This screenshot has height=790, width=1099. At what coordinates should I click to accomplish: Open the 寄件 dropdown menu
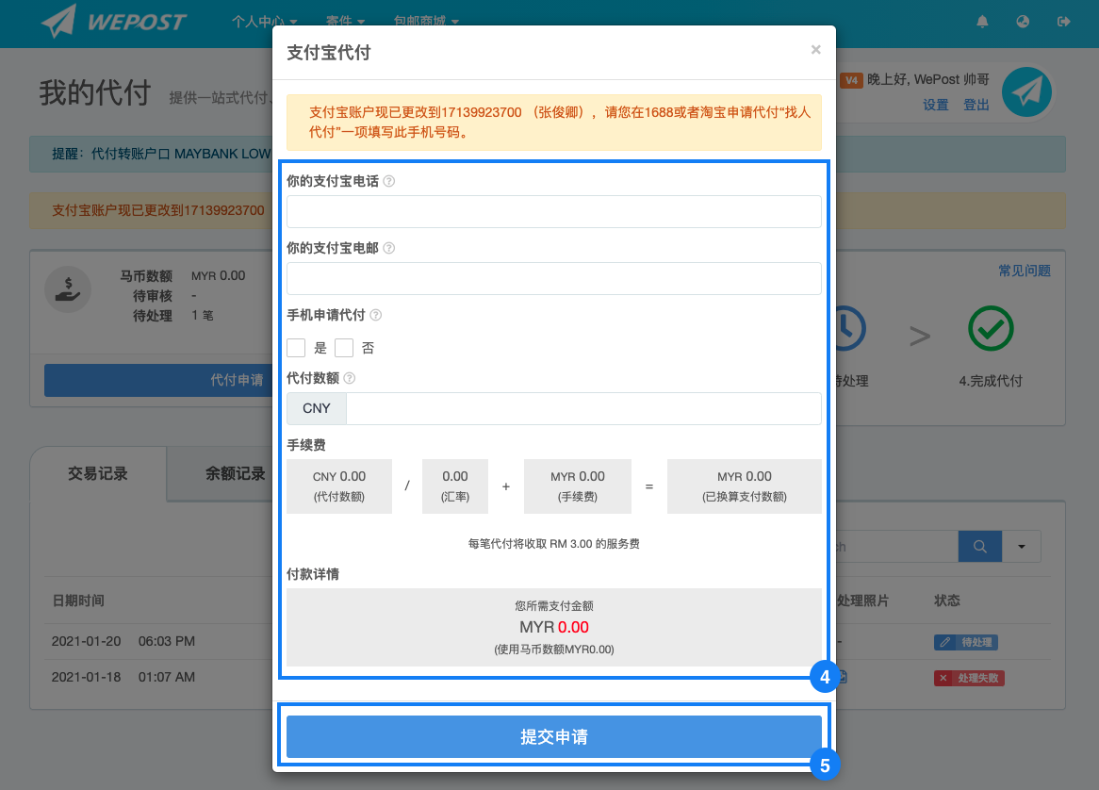click(346, 21)
